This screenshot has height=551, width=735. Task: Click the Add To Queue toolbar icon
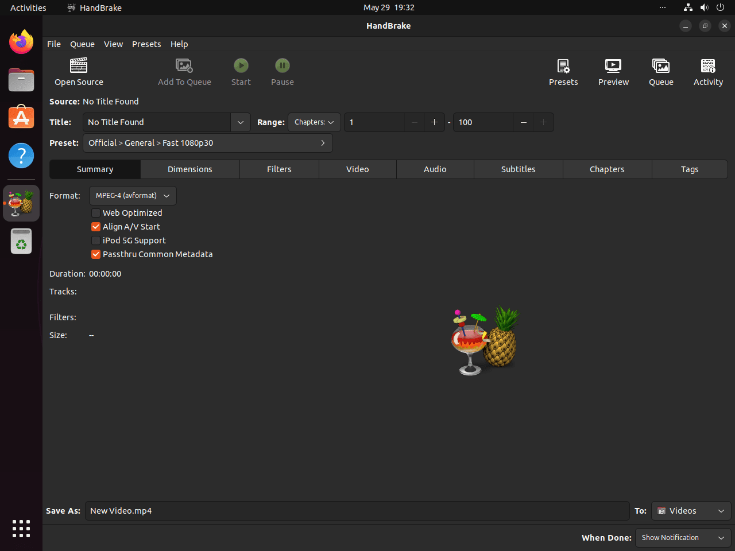point(184,65)
